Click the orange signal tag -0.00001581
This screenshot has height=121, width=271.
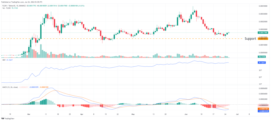pyautogui.click(x=263, y=109)
